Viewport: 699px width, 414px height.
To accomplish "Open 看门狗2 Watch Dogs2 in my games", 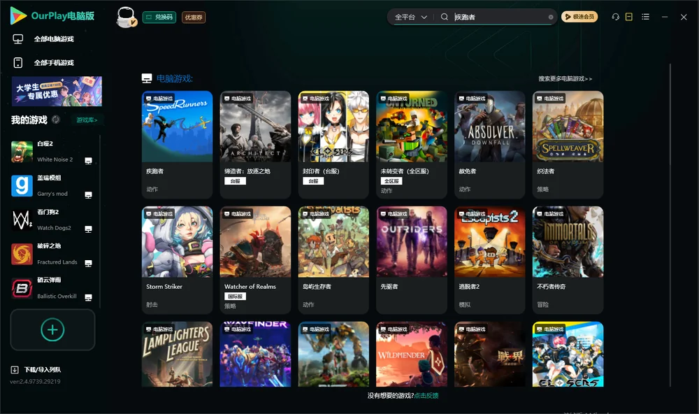I will tap(52, 220).
